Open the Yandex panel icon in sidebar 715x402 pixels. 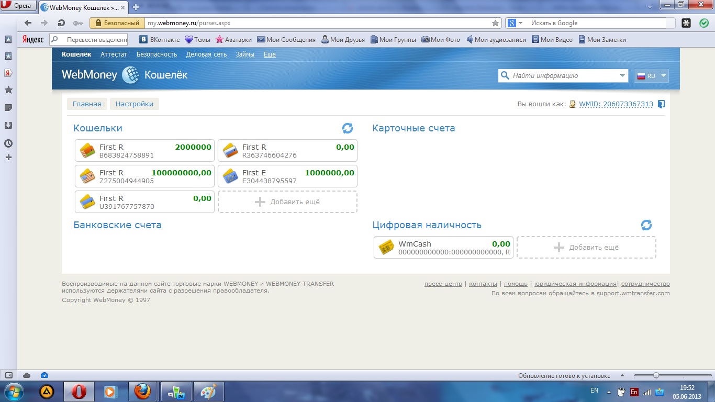(8, 73)
